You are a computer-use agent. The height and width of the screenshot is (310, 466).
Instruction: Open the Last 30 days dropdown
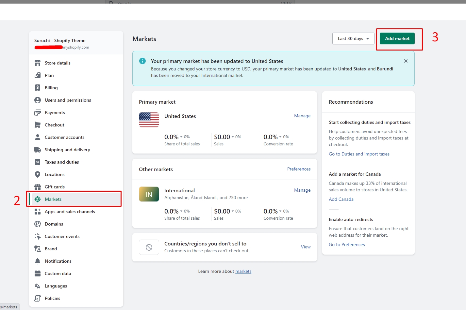pos(353,38)
